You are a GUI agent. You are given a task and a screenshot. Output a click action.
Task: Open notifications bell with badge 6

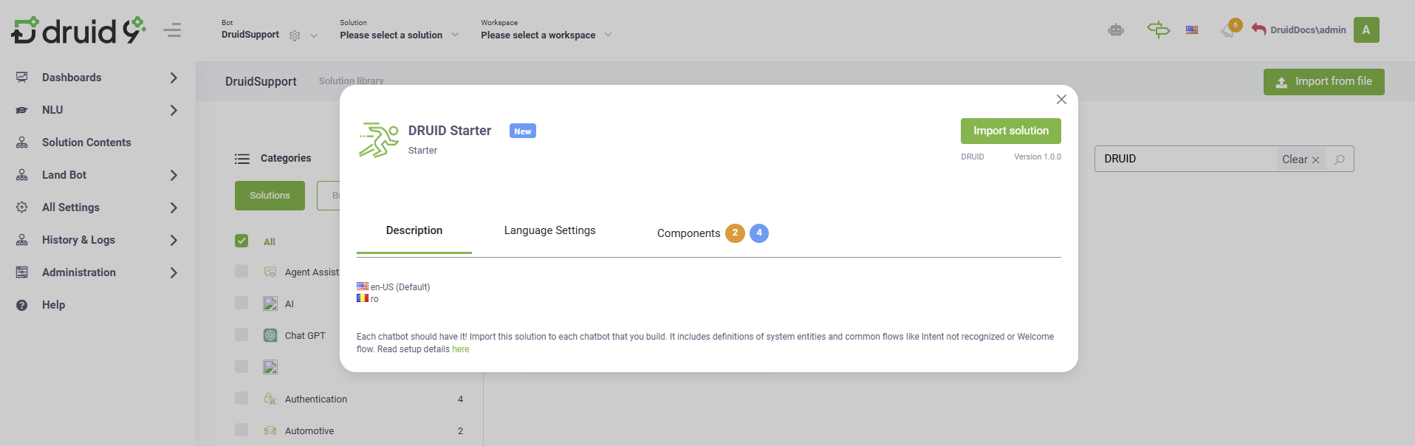coord(1228,30)
